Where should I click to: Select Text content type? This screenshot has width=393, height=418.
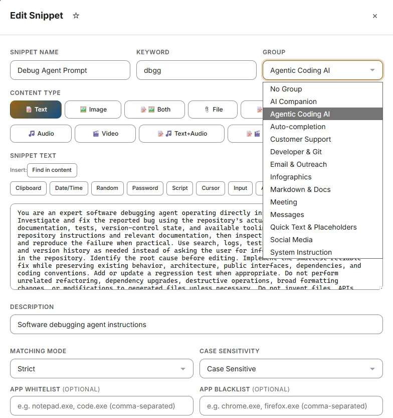coord(36,110)
